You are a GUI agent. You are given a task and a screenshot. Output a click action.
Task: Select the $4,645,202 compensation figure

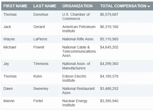[109, 47]
